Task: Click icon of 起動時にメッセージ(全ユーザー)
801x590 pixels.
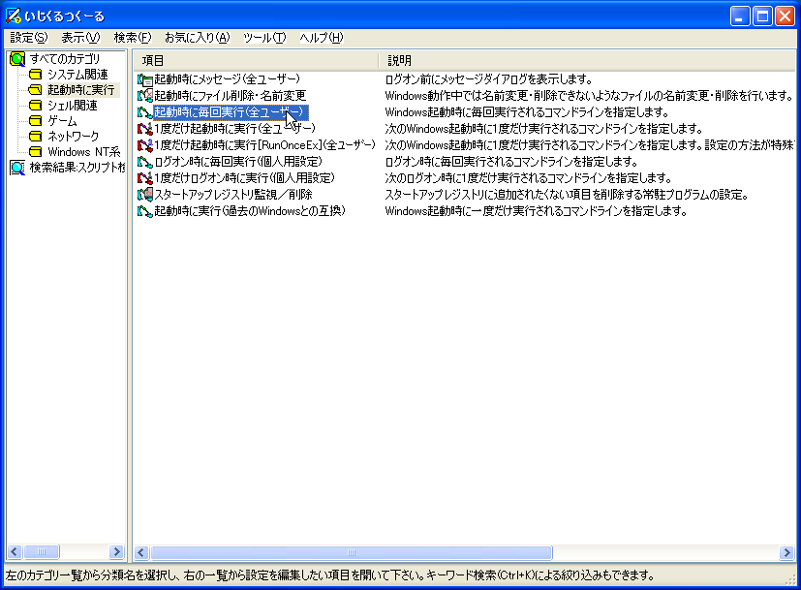Action: tap(145, 79)
